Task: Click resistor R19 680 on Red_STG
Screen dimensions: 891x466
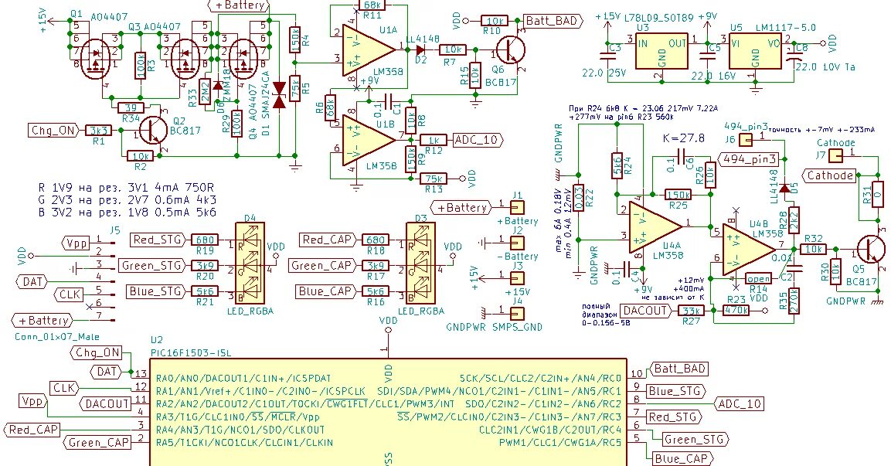Action: coord(204,240)
